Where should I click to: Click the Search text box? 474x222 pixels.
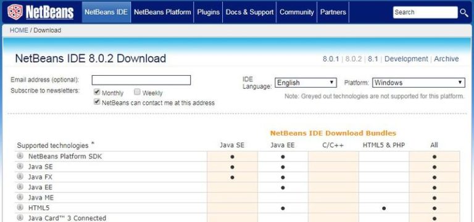point(425,12)
